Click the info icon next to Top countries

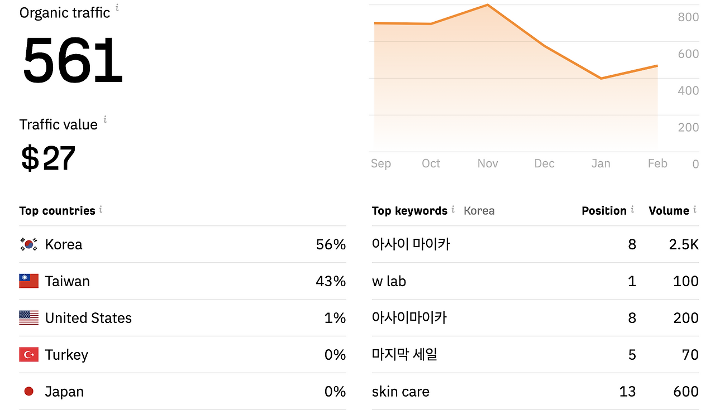tap(101, 209)
